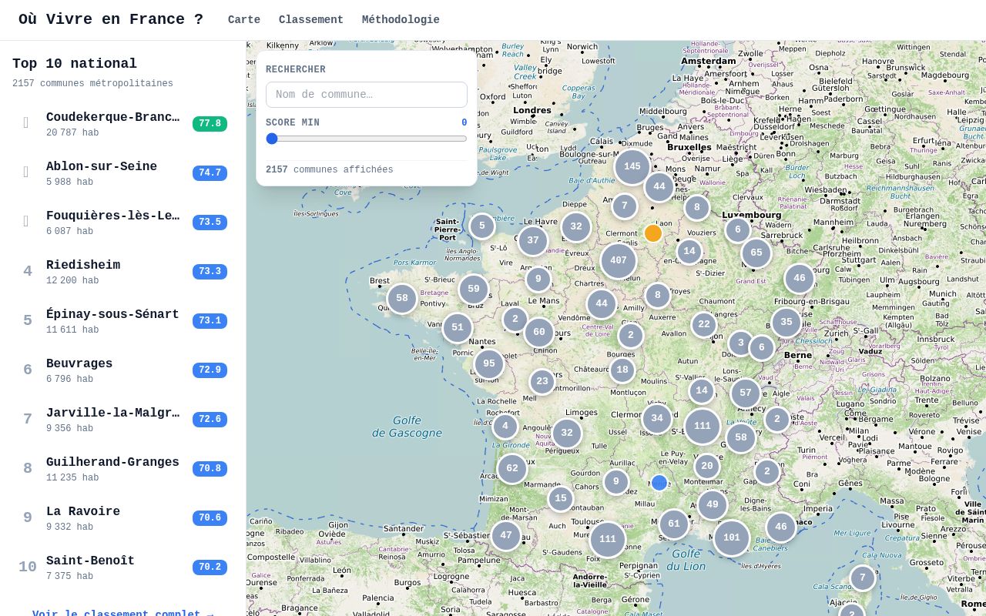Select Coudekerque-Branche in the top 10 list

point(123,123)
